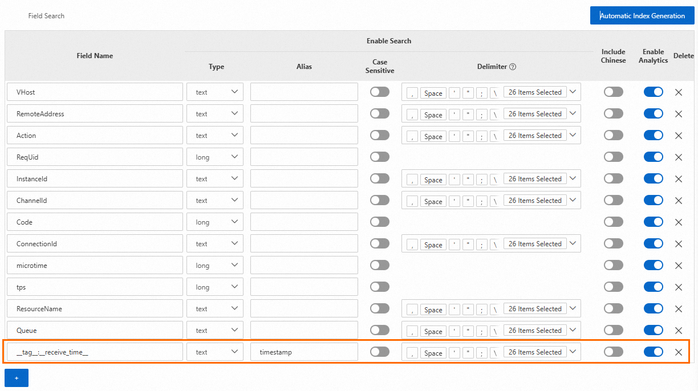Click the Alias input for Action
Image resolution: width=698 pixels, height=391 pixels.
(304, 135)
